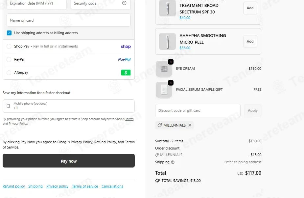Click the SPF 30 product thumbnail
The width and height of the screenshot is (304, 198).
click(x=168, y=8)
